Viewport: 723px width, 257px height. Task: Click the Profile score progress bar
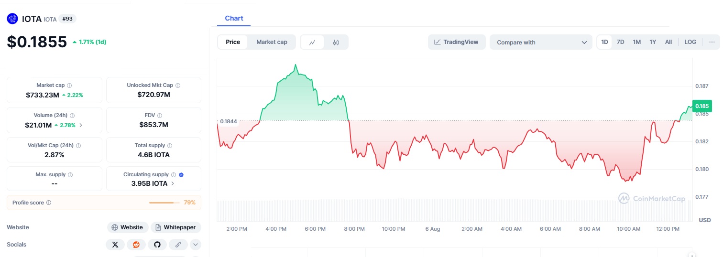[x=164, y=203]
